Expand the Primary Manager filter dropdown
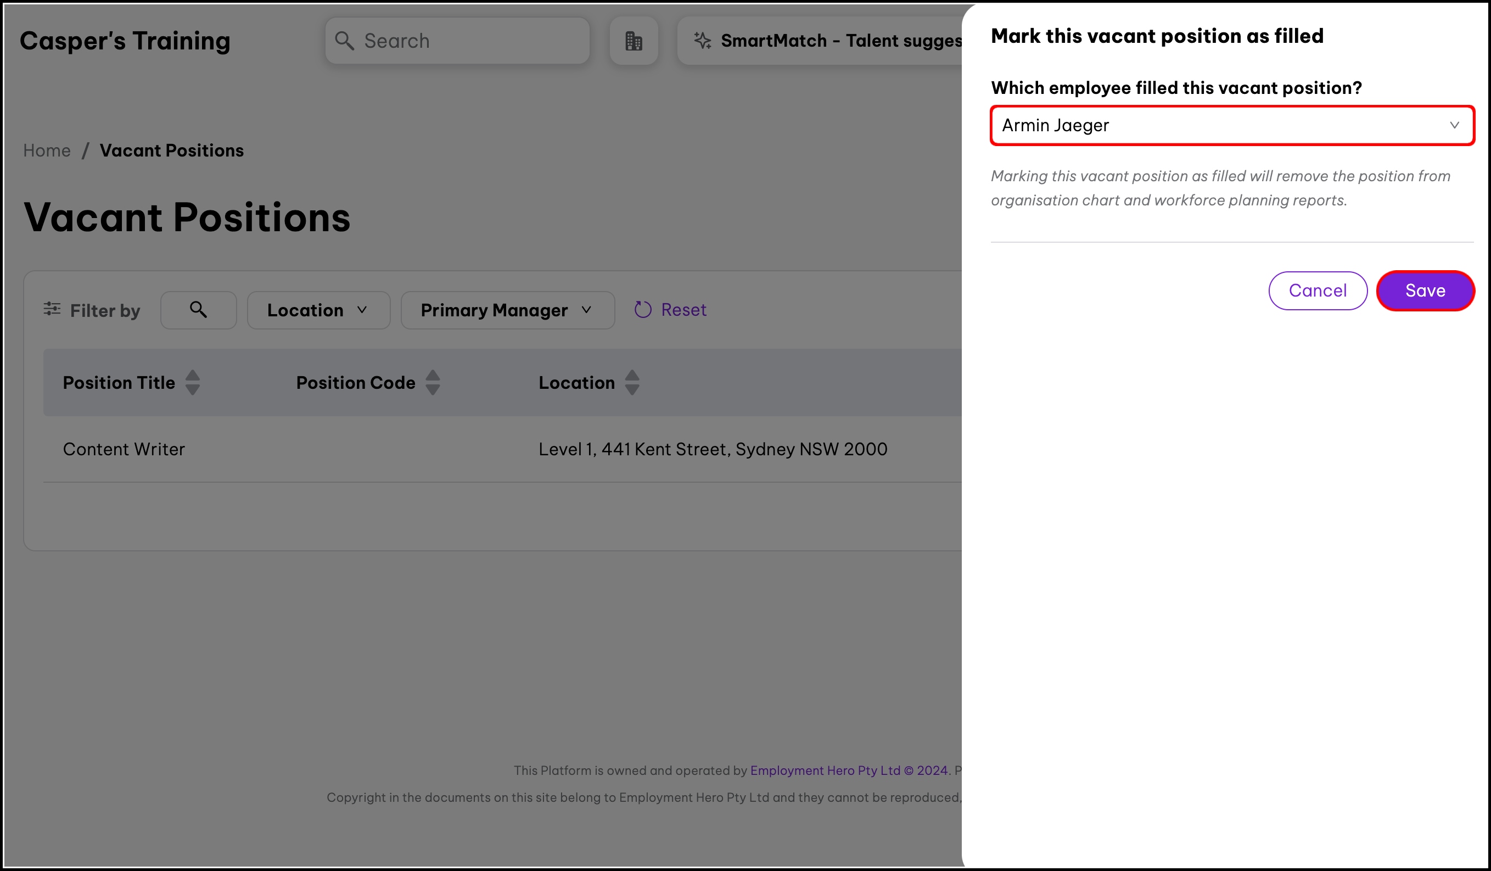This screenshot has height=871, width=1491. tap(507, 310)
